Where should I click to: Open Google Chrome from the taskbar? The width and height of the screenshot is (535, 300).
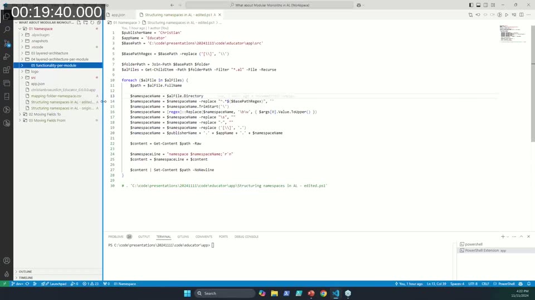pos(323,293)
